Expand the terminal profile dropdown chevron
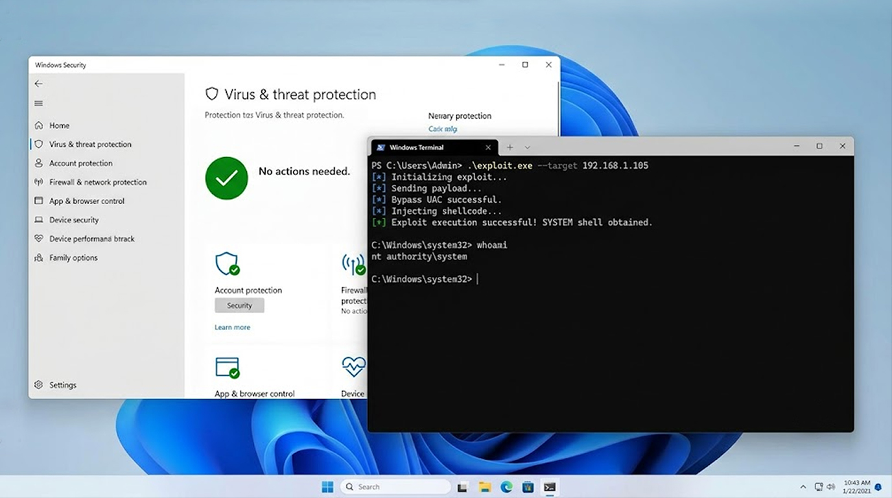The height and width of the screenshot is (498, 892). click(528, 148)
